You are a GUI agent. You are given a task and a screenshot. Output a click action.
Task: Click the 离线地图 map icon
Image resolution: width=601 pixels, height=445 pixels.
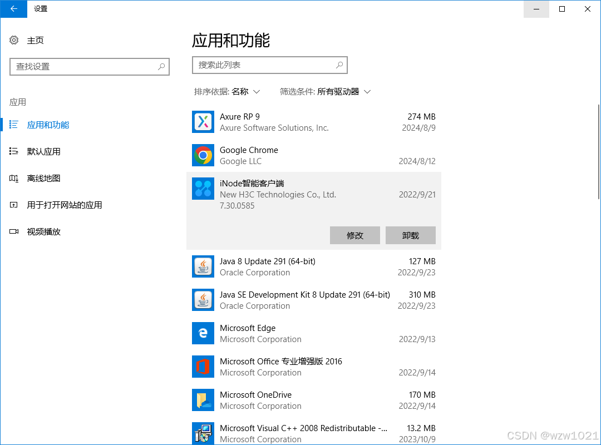coord(14,178)
